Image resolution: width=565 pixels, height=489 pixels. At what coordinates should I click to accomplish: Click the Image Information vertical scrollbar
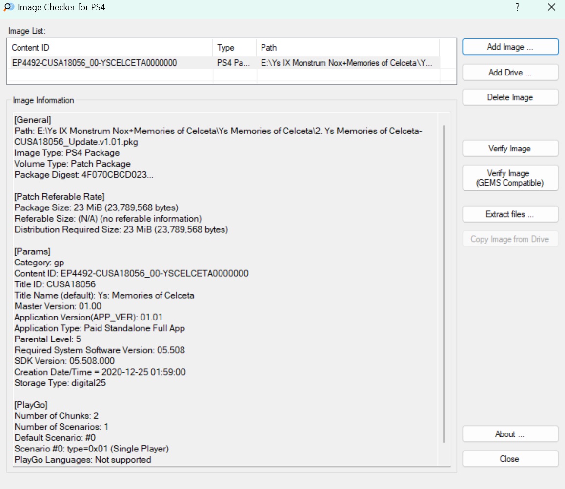tap(444, 282)
